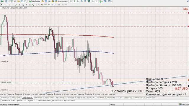
Task: Select the horizontal line drawing tool
Action: (x=13, y=5)
